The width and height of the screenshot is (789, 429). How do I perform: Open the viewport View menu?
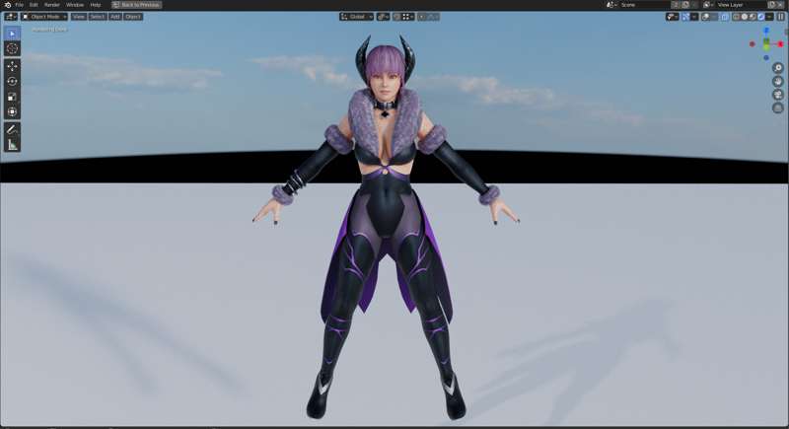79,17
